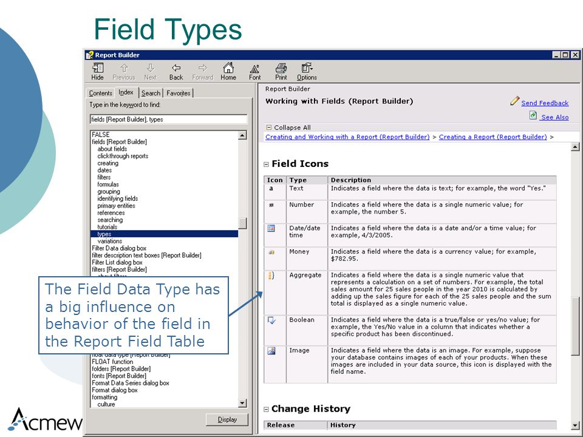The height and width of the screenshot is (437, 583).
Task: Click the Boolean field icon
Action: point(271,320)
